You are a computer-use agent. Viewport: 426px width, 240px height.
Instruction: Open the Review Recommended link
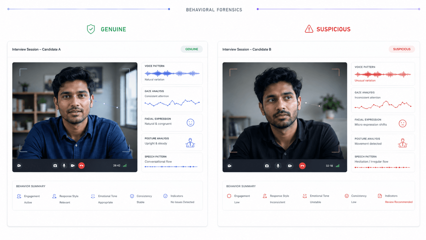[399, 202]
